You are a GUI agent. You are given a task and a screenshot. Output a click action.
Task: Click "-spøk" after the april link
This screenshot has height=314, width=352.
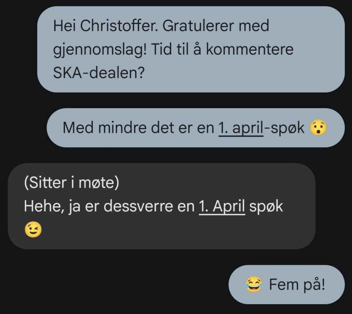pos(285,128)
